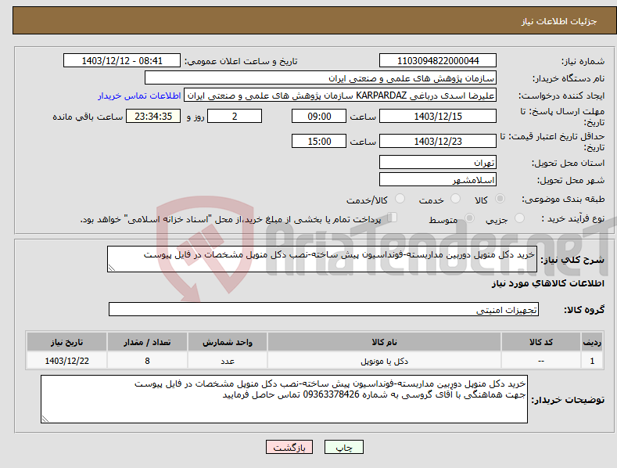The width and height of the screenshot is (617, 468).
Task: Click the request creator field with KARPARDAZ
Action: pyautogui.click(x=340, y=95)
